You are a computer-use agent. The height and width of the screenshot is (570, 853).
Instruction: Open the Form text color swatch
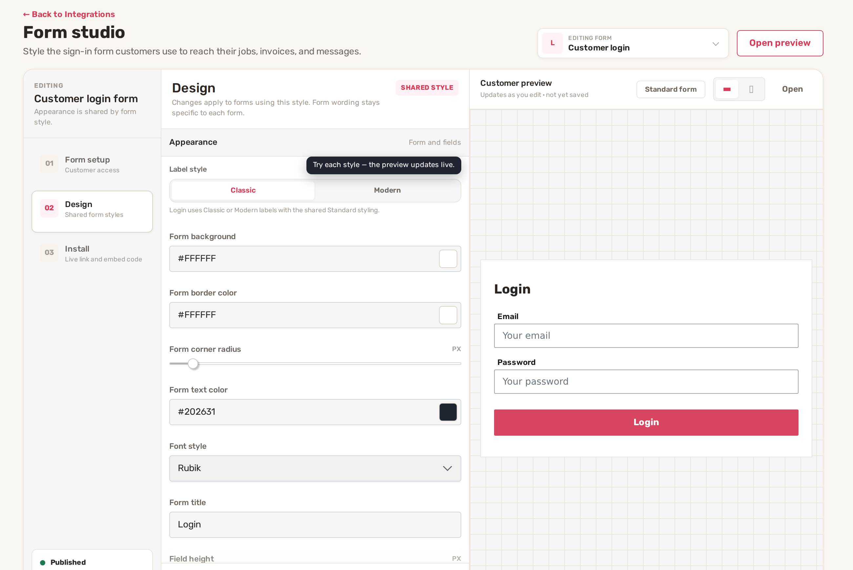tap(447, 412)
